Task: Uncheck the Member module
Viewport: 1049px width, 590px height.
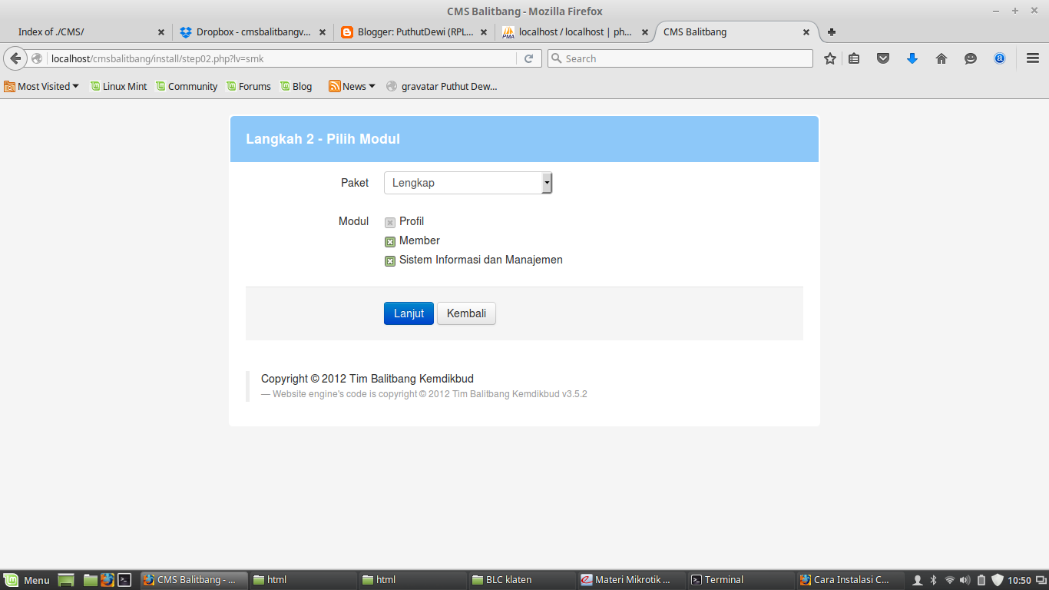Action: click(389, 241)
